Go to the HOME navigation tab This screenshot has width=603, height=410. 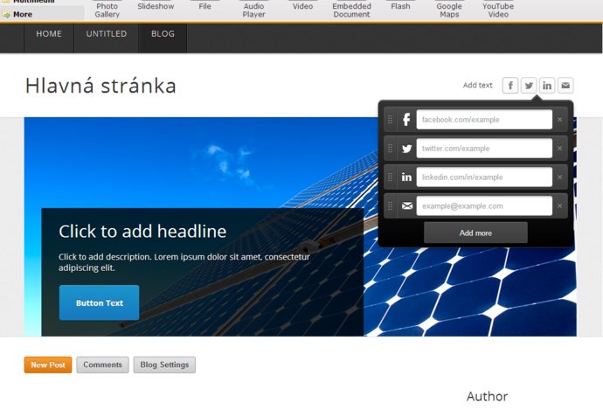click(49, 34)
